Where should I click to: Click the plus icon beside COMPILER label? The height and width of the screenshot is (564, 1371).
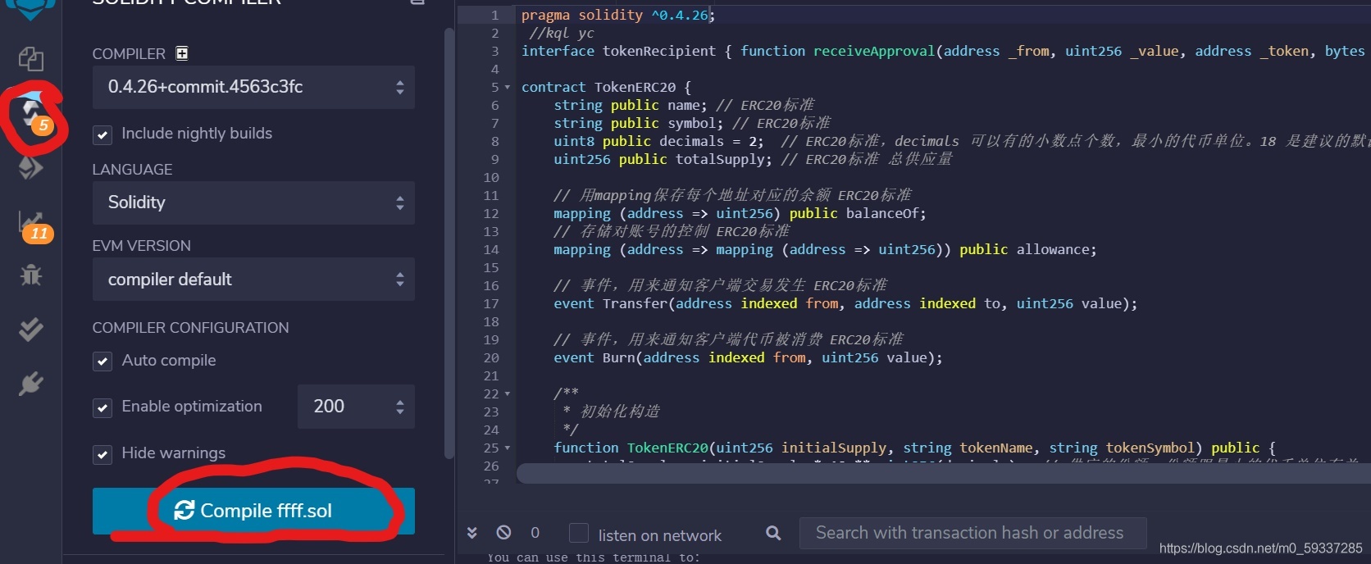click(182, 53)
